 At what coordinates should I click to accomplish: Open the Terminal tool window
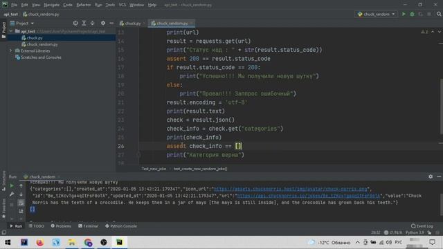coord(88,226)
